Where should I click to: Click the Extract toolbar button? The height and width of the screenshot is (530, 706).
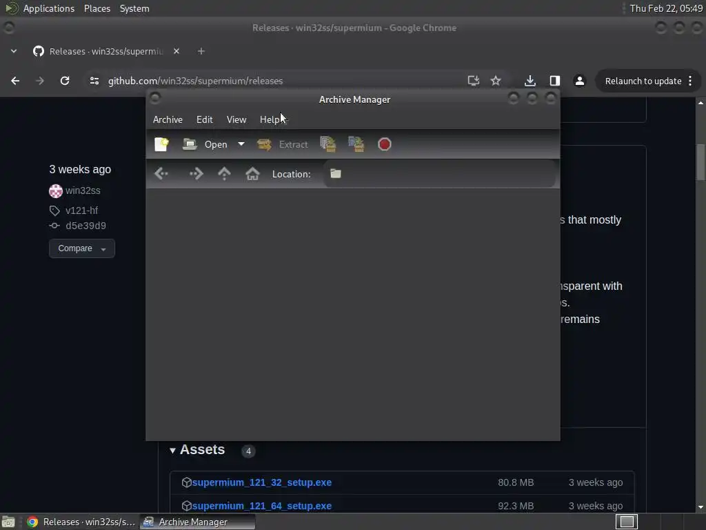[283, 144]
